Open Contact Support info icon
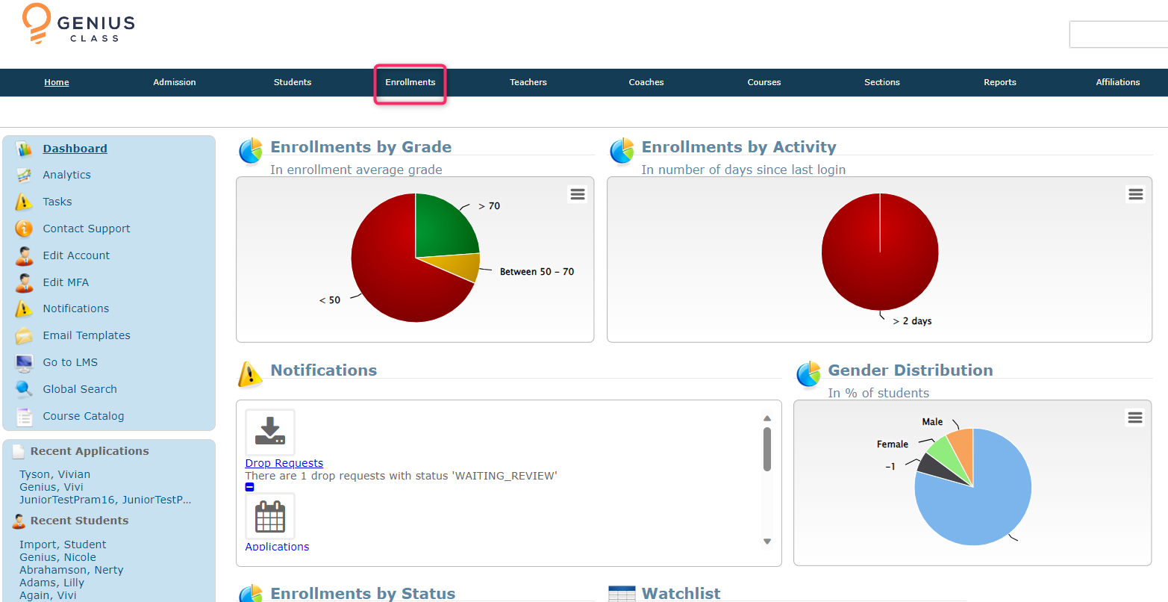 (24, 229)
